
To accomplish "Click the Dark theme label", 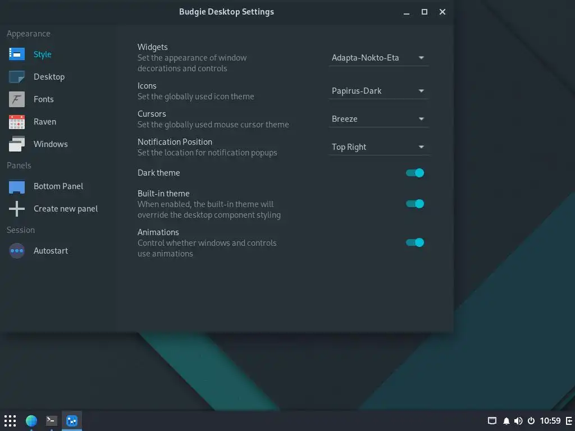I will click(x=159, y=173).
